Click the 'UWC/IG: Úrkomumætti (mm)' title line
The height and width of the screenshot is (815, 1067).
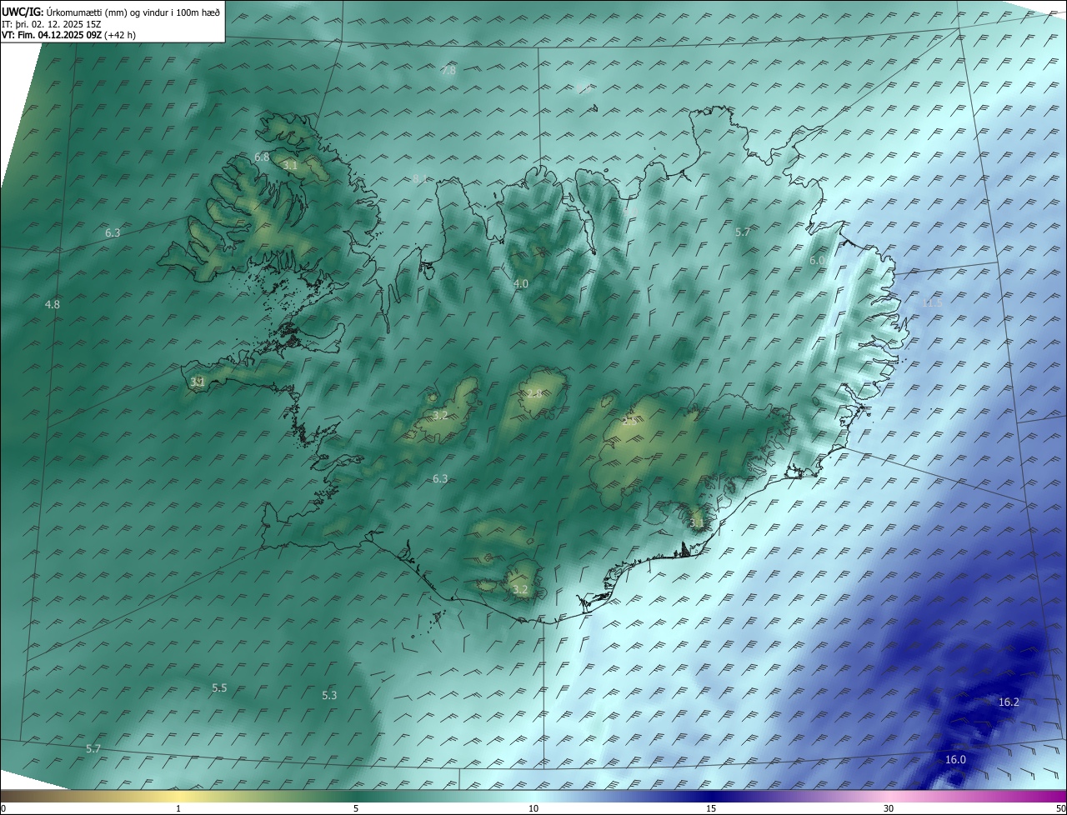(111, 12)
